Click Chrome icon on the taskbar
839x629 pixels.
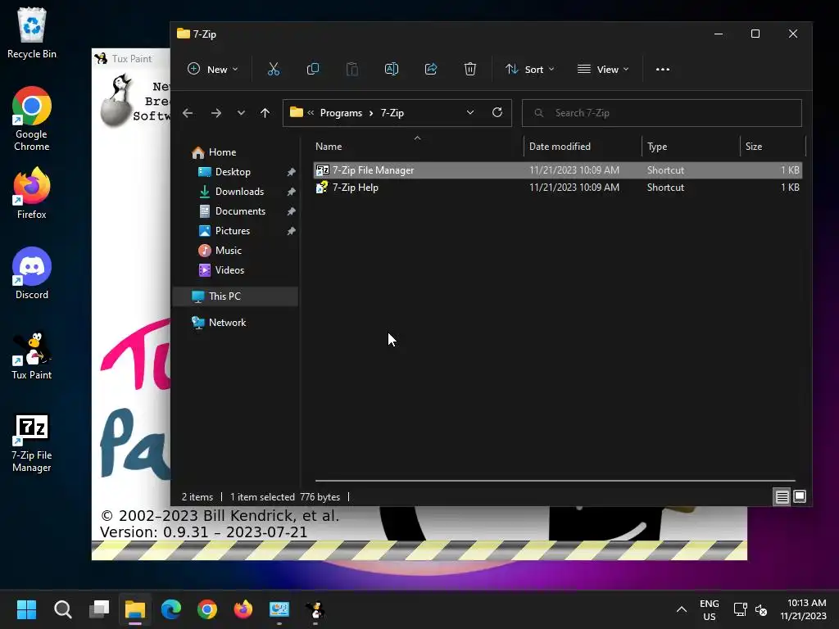tap(207, 609)
